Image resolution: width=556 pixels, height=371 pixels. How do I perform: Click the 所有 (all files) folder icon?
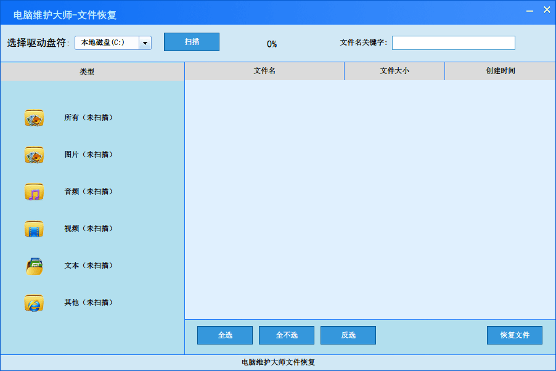(34, 118)
